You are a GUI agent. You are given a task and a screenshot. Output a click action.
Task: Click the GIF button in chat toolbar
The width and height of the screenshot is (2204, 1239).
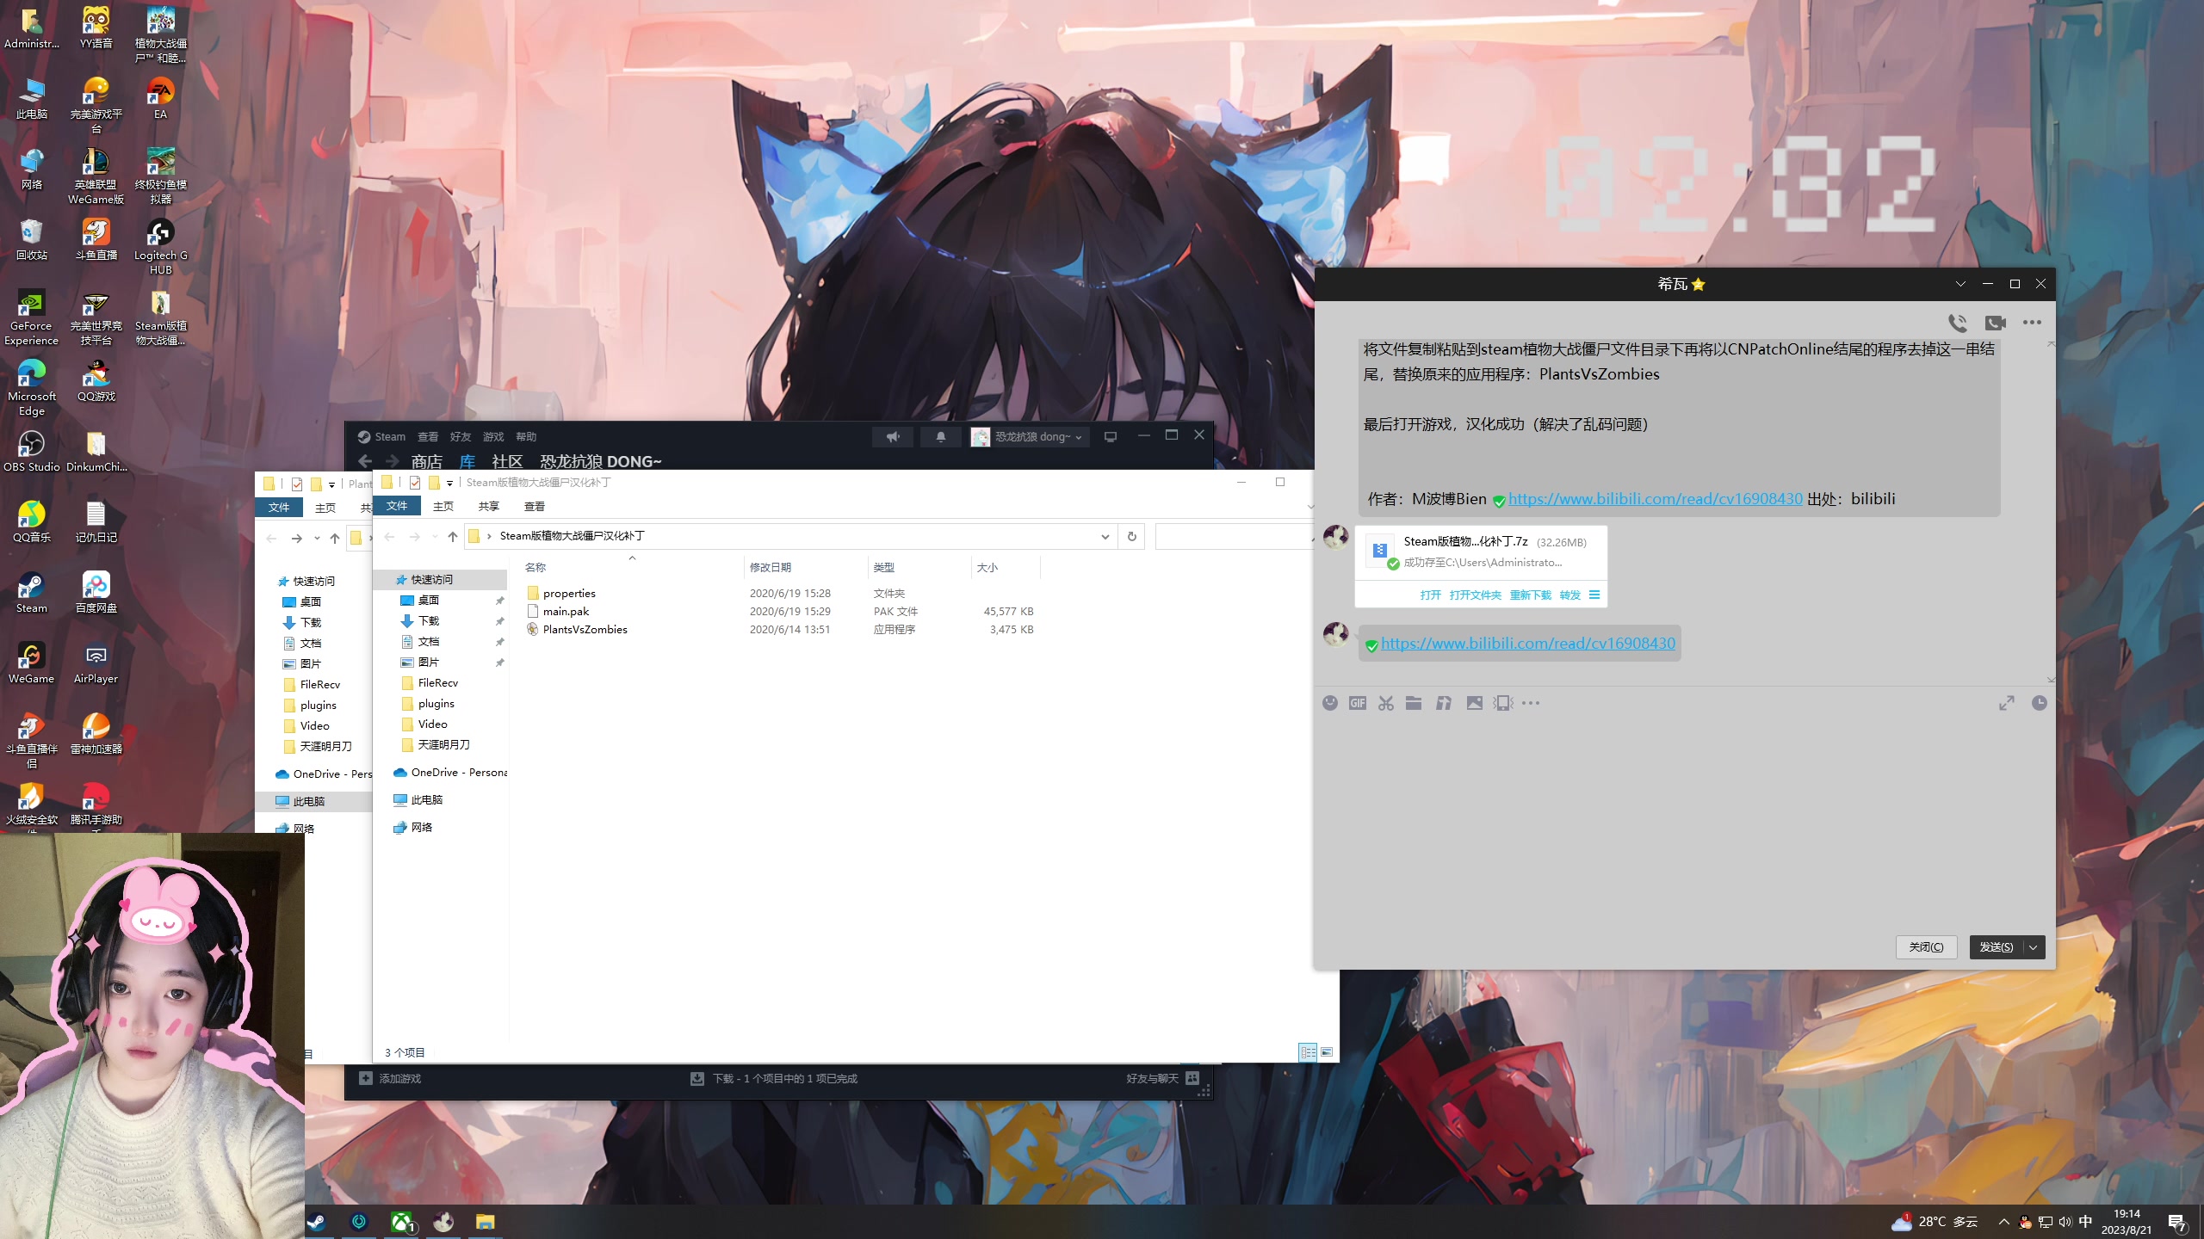coord(1358,703)
